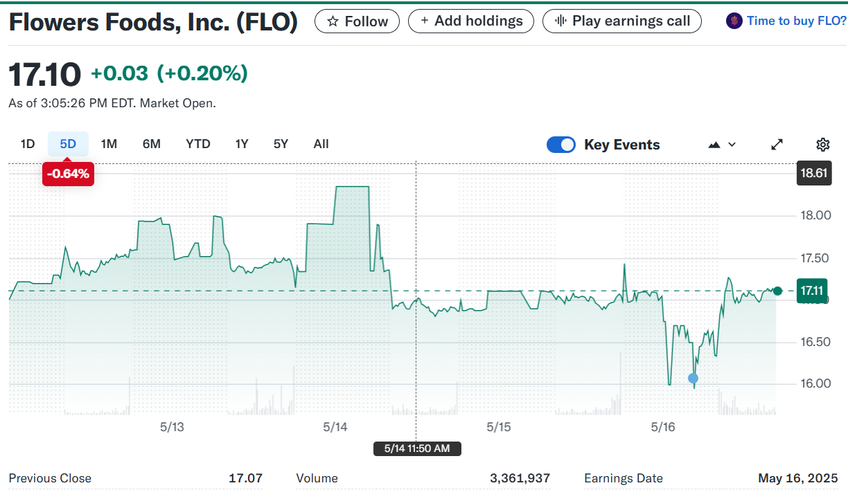Screen dimensions: 848x490
Task: Show year-to-date YTD chart
Action: 198,144
